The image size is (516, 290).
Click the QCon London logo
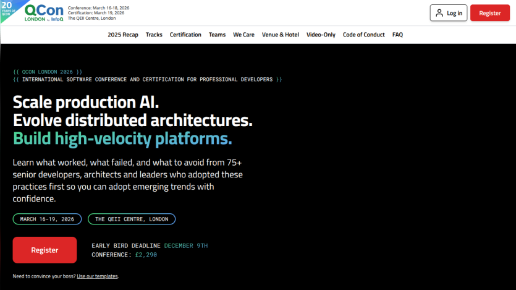(x=44, y=13)
